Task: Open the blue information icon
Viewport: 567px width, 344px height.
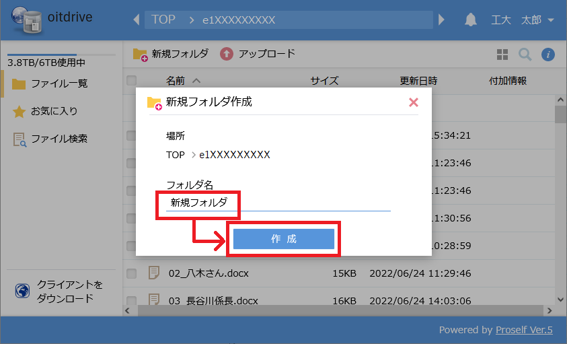Action: click(x=547, y=55)
